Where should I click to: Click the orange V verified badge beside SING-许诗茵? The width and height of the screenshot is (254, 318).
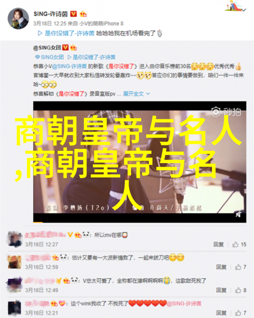point(74,14)
